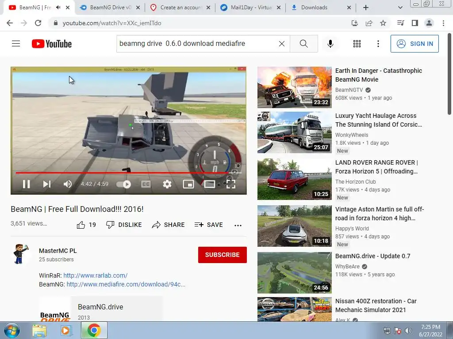Open Chrome profile icon
The height and width of the screenshot is (339, 453).
(x=429, y=23)
